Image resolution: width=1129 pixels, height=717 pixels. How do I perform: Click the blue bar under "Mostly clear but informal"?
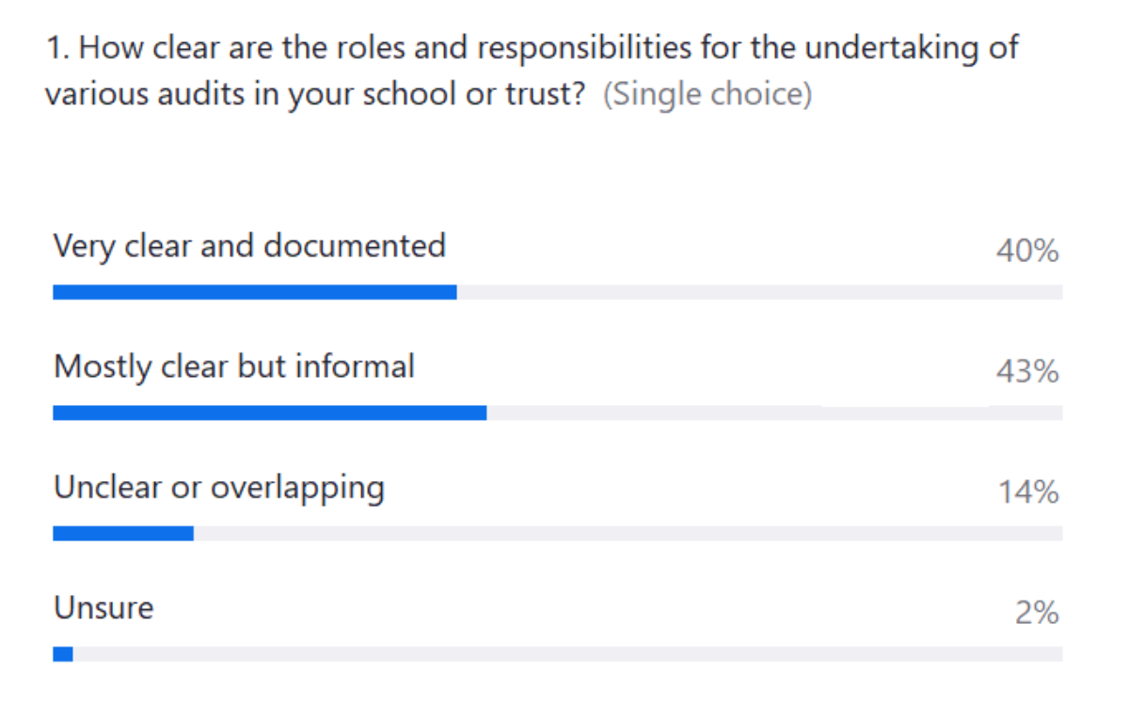click(269, 413)
